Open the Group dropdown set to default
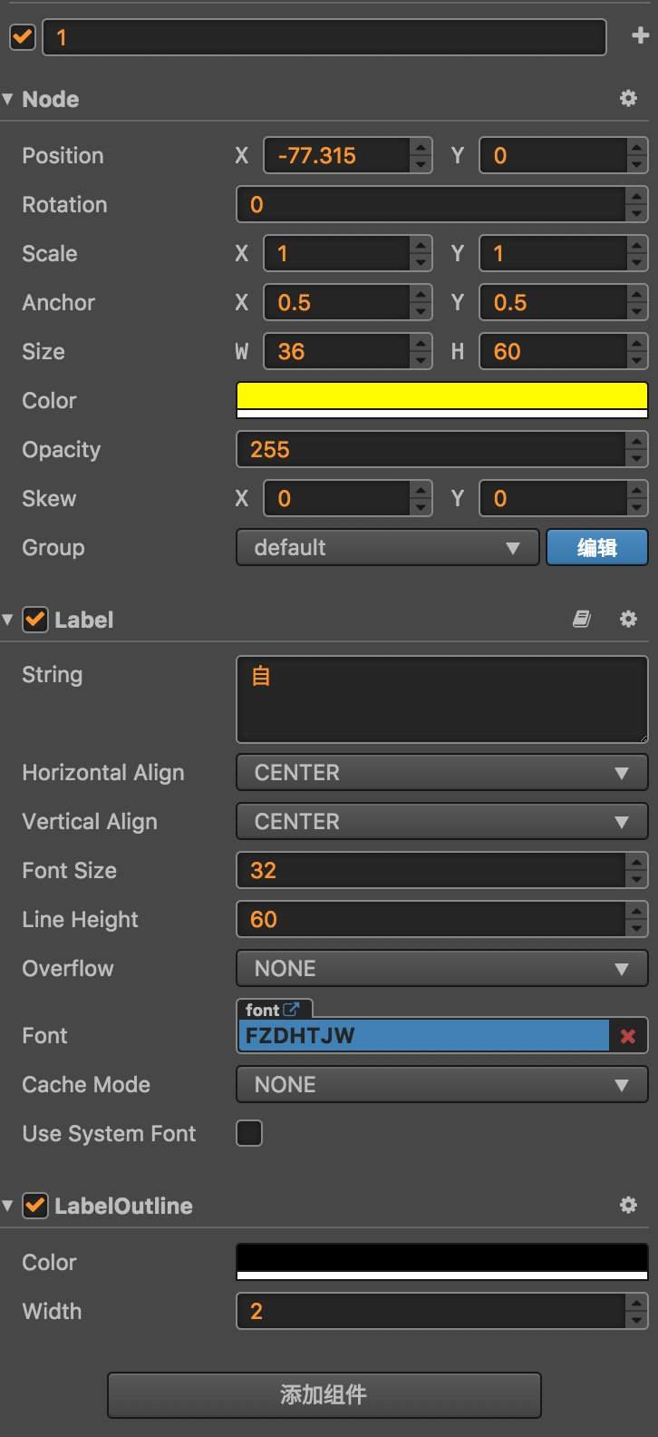Screen dimensions: 658x1437 click(387, 548)
